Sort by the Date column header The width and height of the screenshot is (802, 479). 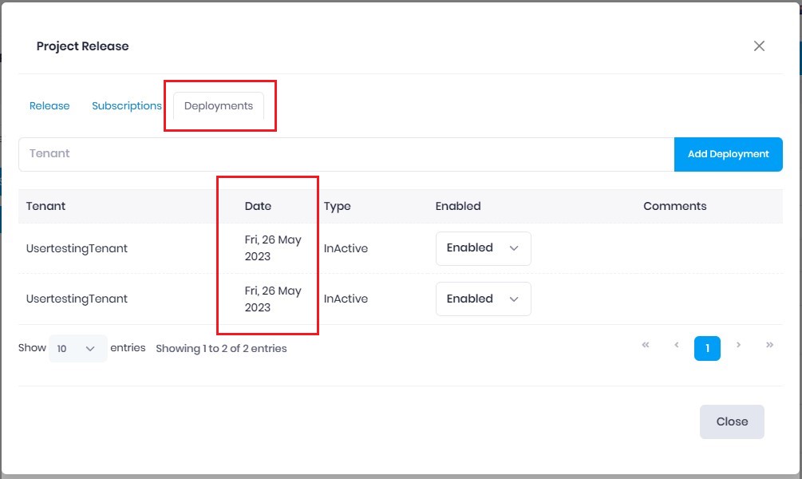(258, 206)
